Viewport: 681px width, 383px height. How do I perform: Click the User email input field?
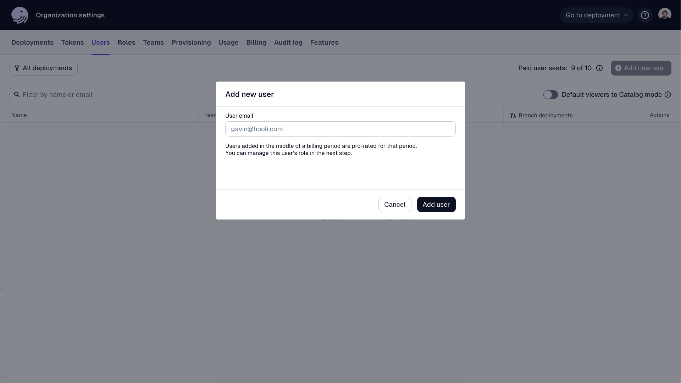[x=340, y=129]
